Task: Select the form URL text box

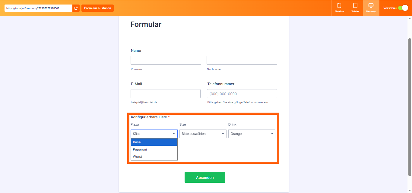Action: 38,8
